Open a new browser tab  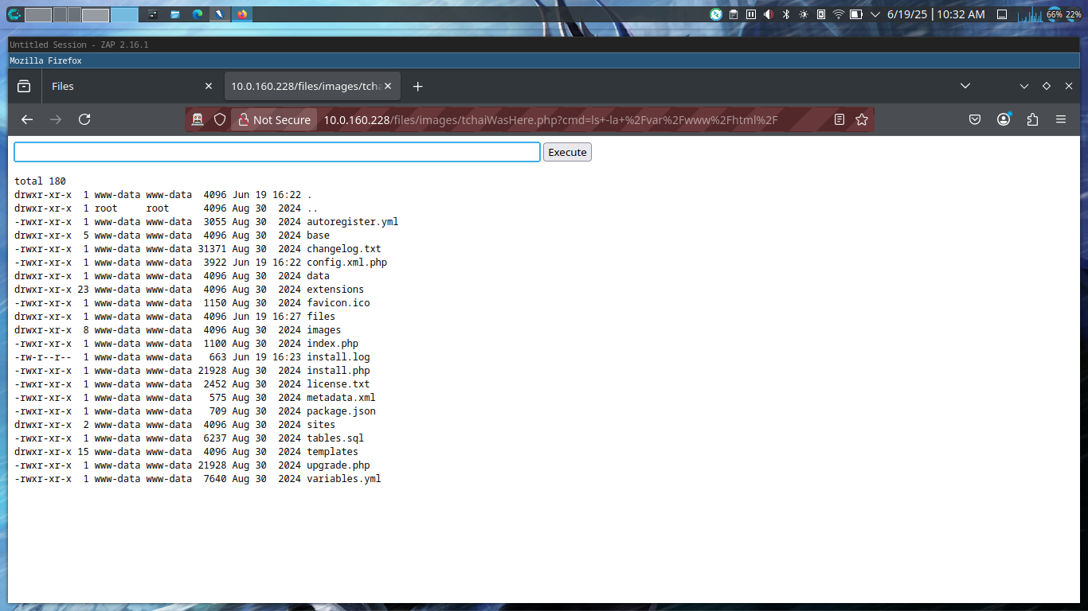[x=417, y=86]
